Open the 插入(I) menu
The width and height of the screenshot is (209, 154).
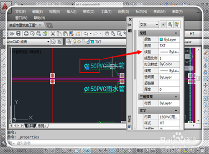coord(71,12)
